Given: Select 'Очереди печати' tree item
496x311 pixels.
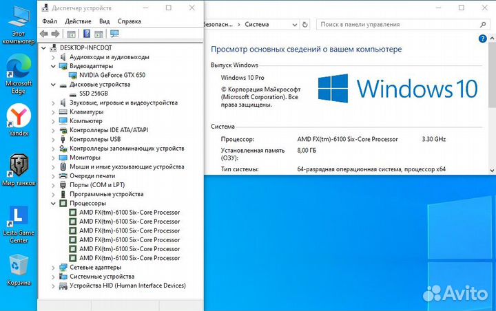Looking at the screenshot, I should click(x=92, y=175).
